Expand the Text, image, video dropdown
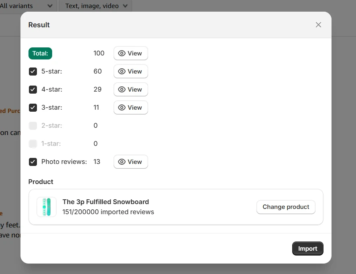The height and width of the screenshot is (274, 356). [96, 6]
